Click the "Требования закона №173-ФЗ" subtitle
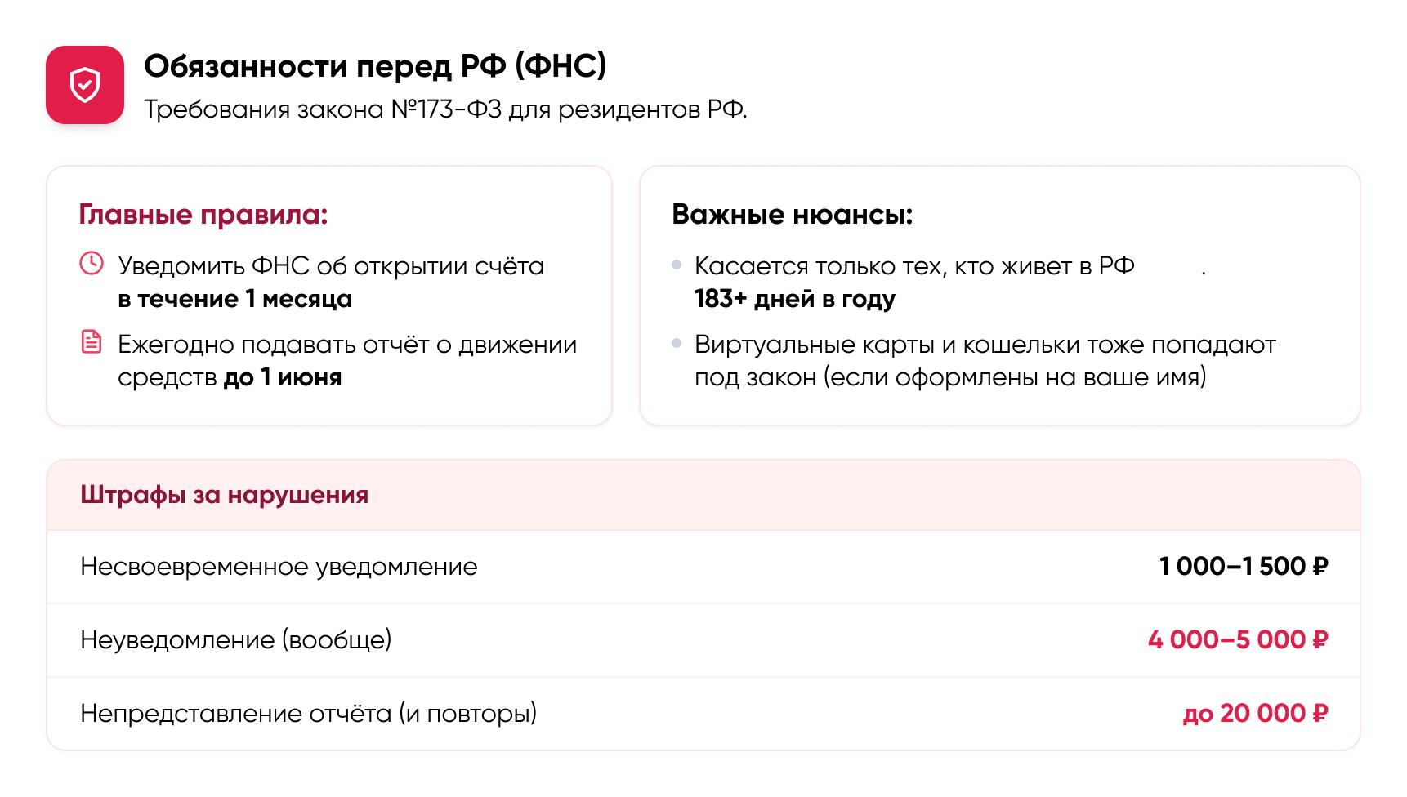 pos(445,109)
